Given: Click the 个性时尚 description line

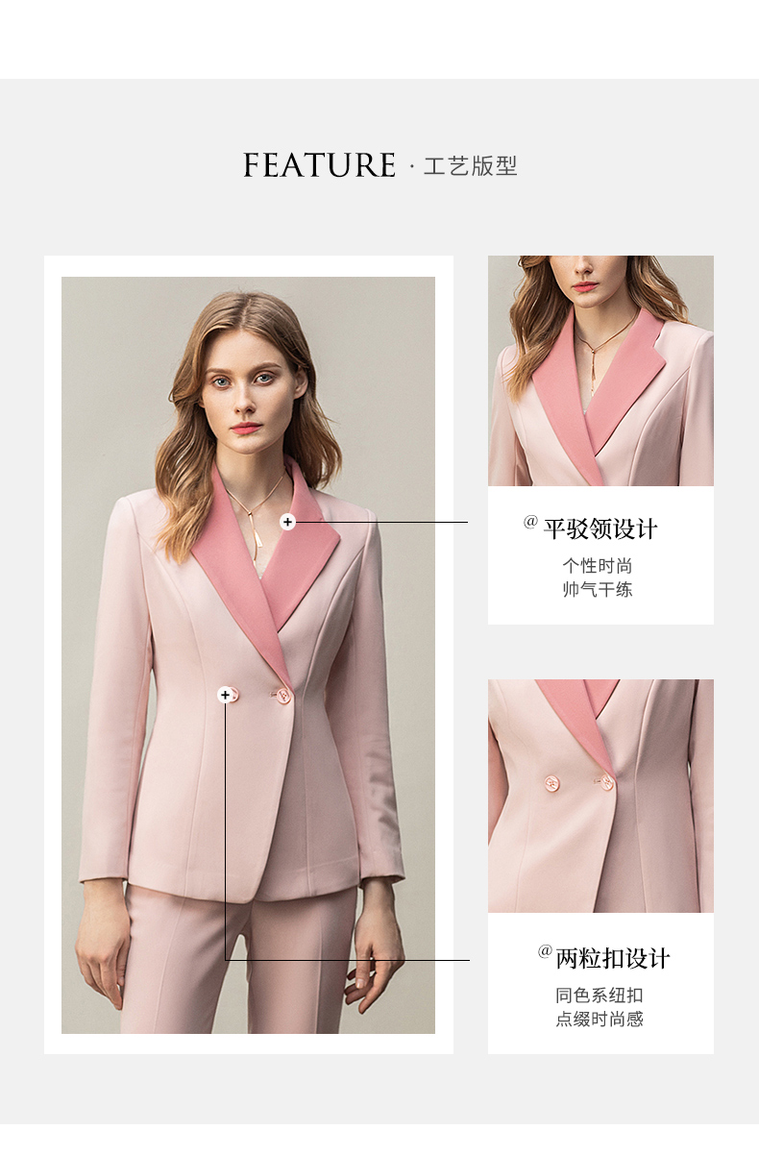Looking at the screenshot, I should point(598,566).
